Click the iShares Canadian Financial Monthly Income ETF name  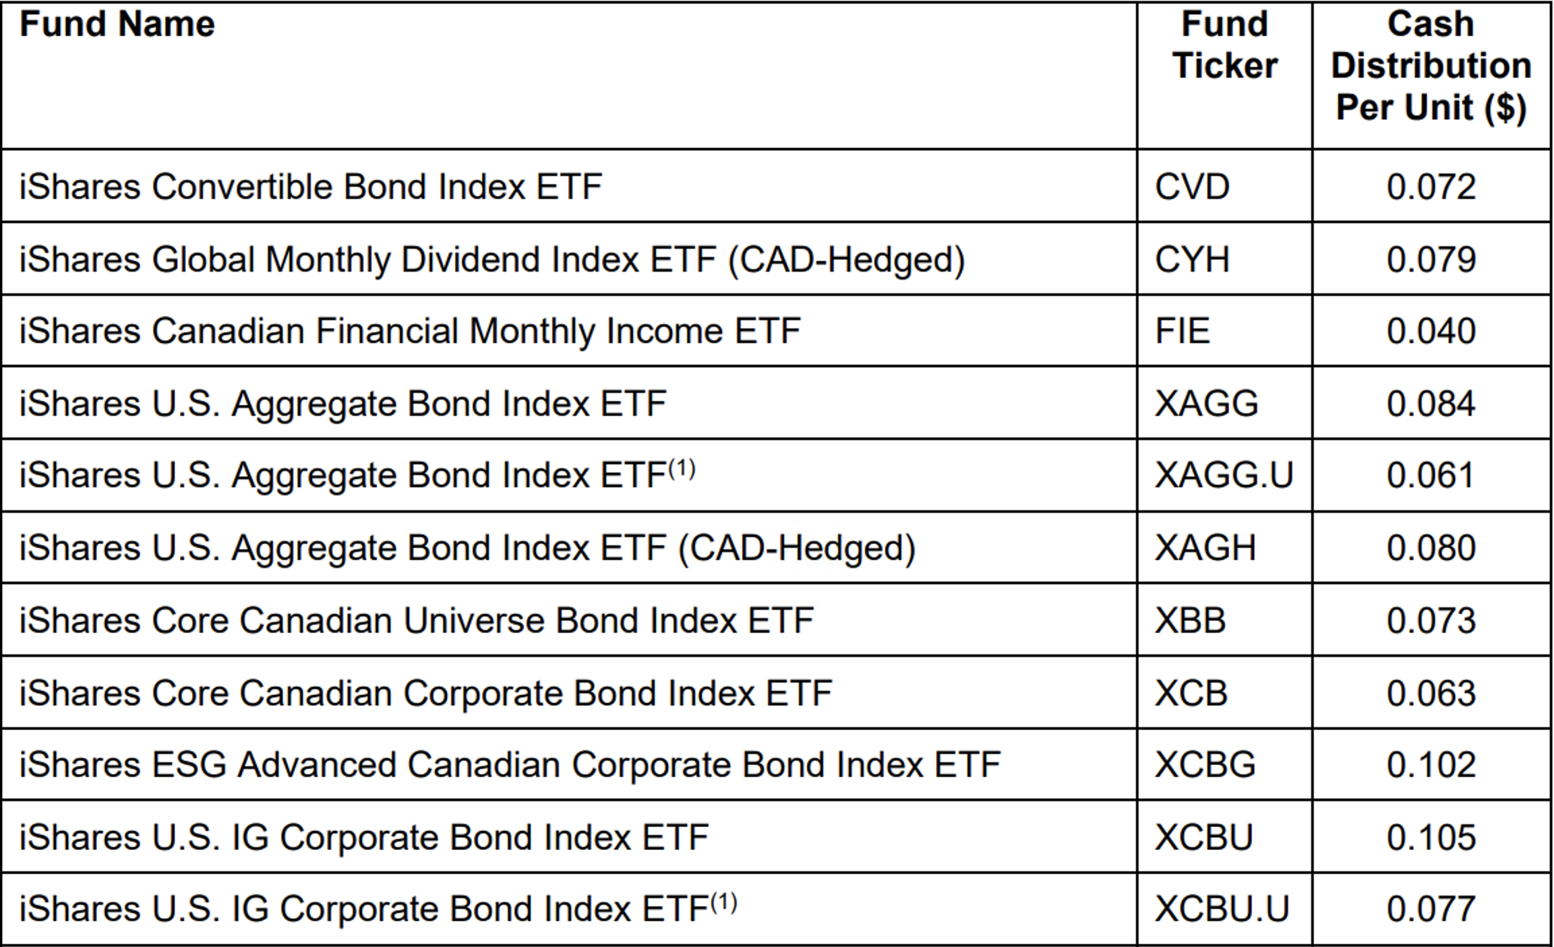[x=409, y=331]
